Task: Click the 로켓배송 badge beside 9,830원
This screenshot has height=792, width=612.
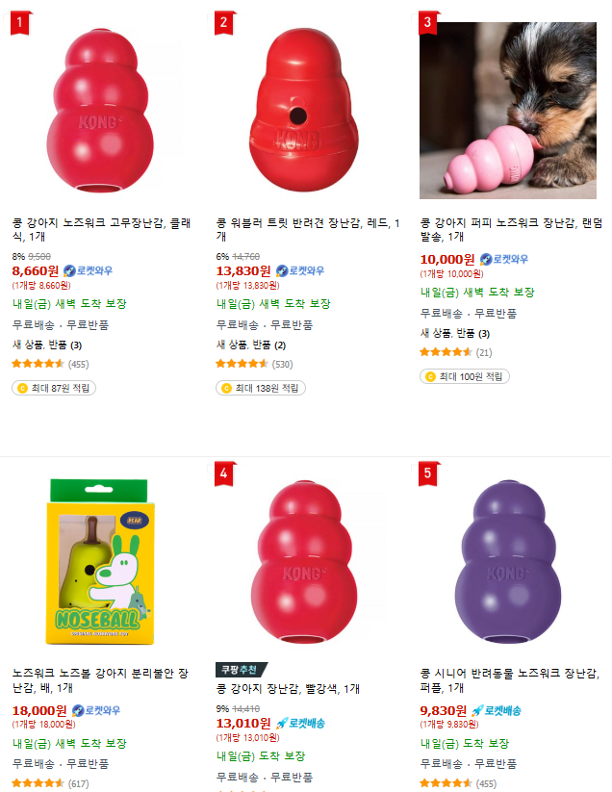Action: (497, 710)
